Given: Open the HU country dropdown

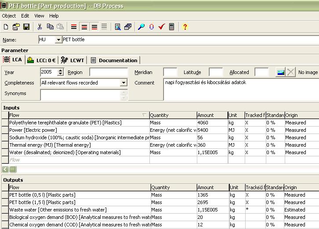Looking at the screenshot, I should (58, 40).
